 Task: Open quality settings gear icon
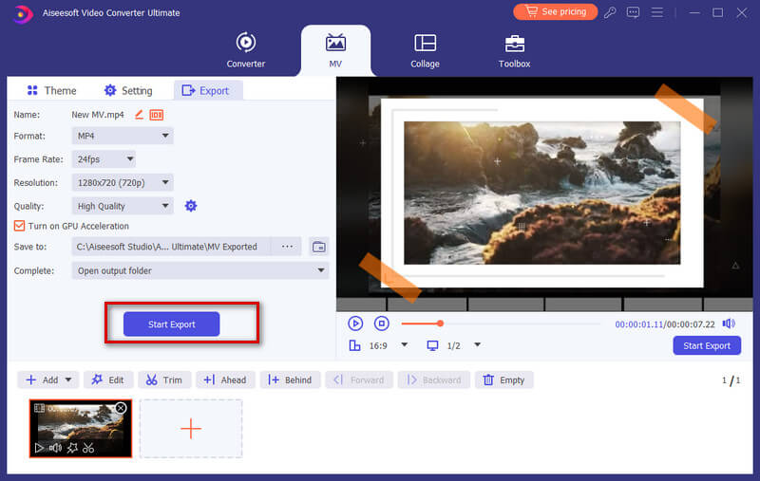[191, 206]
